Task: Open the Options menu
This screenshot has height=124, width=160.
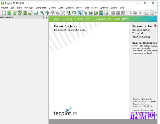Action: click(x=70, y=8)
